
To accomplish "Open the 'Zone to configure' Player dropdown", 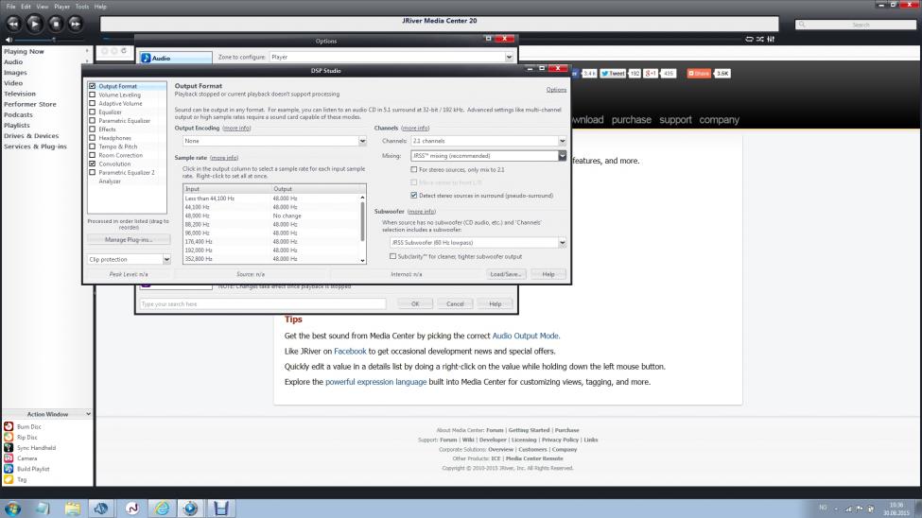I will point(391,57).
